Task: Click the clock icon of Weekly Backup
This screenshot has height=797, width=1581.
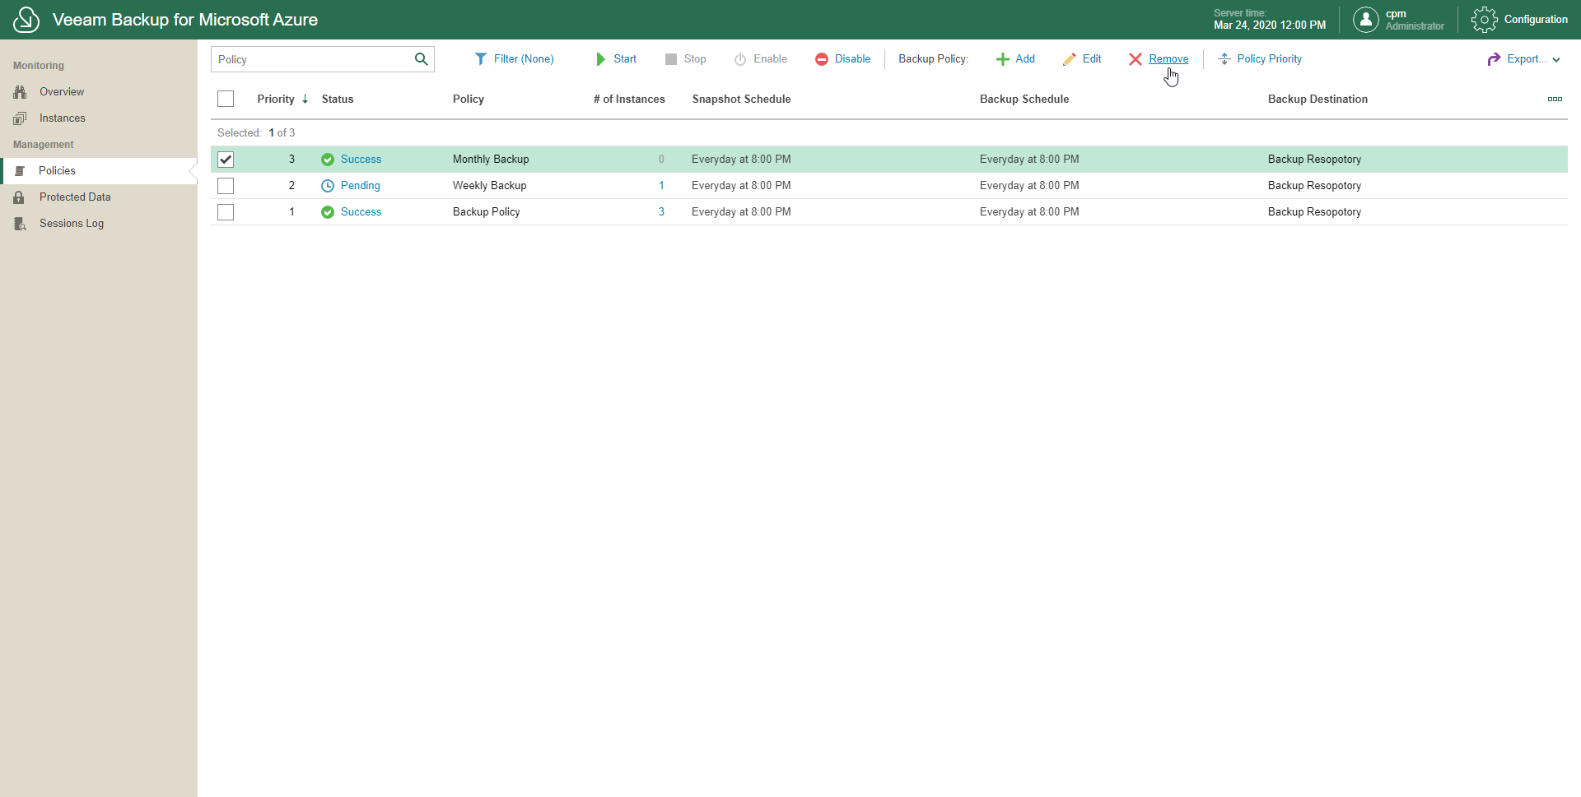Action: [328, 186]
